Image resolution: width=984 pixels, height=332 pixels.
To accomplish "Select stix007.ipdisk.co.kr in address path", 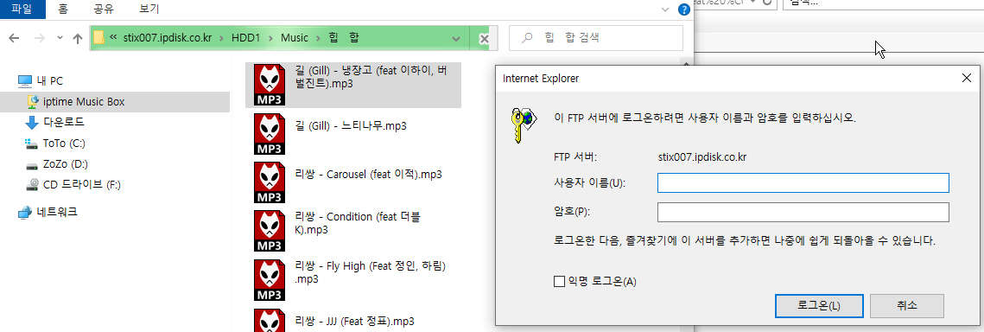I will click(x=168, y=38).
